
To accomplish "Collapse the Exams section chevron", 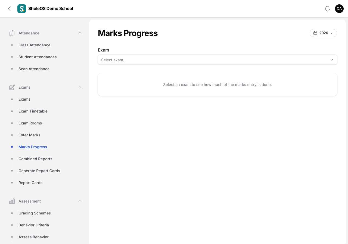I will pos(80,87).
